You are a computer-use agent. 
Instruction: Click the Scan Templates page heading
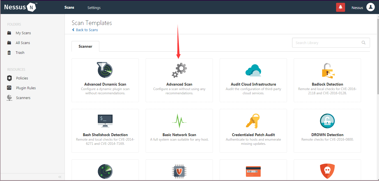tap(92, 23)
